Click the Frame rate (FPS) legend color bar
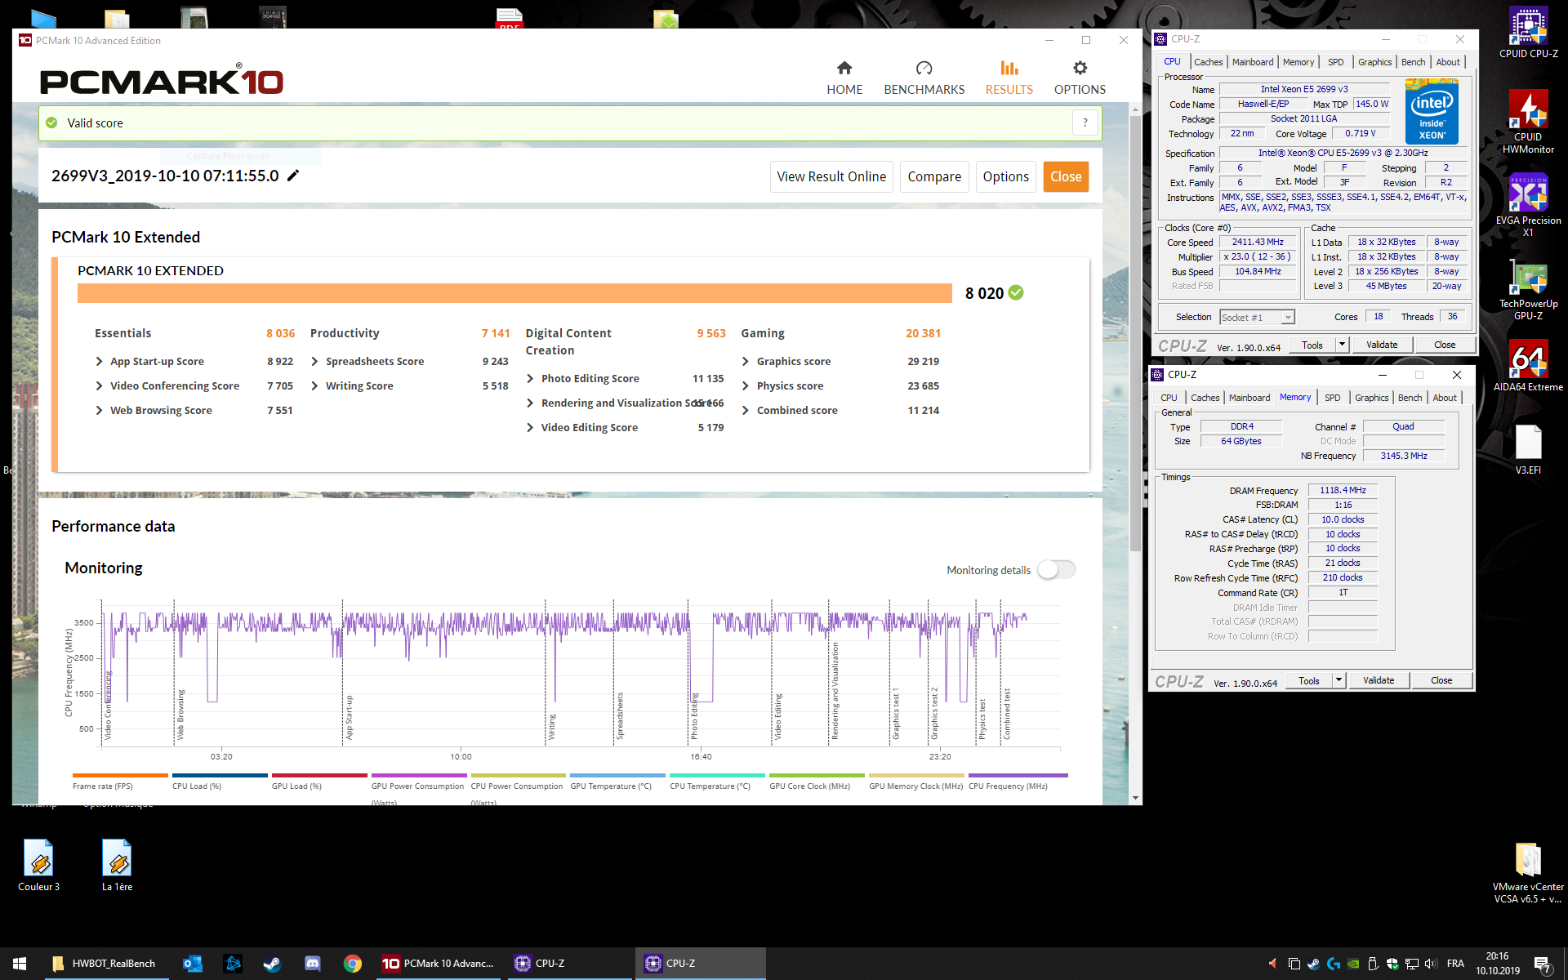 coord(120,775)
